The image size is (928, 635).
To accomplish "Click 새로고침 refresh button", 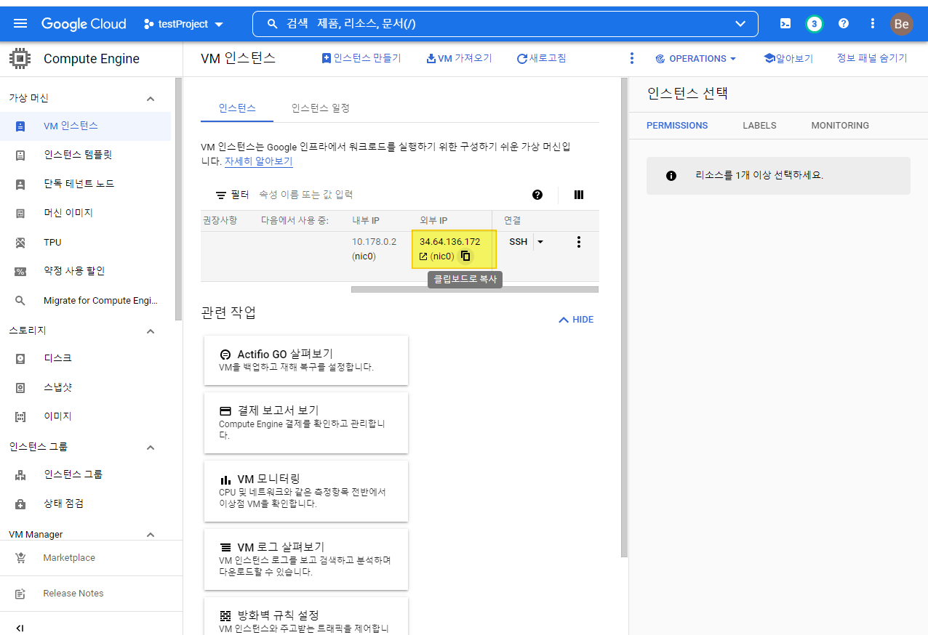I will pos(541,58).
